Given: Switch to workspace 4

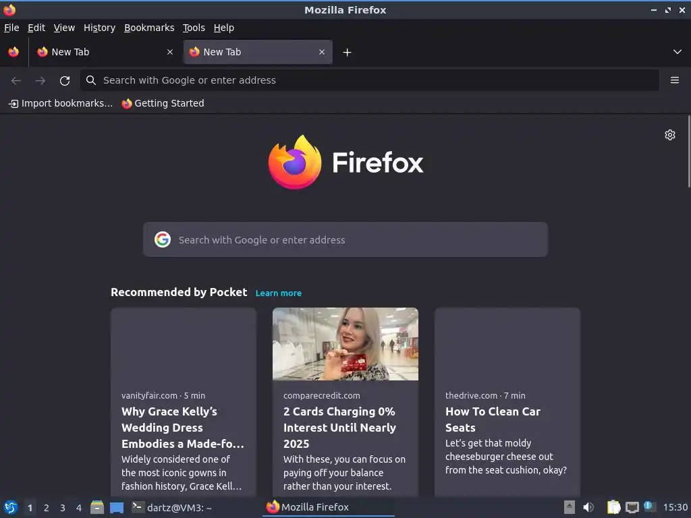Looking at the screenshot, I should tap(79, 508).
